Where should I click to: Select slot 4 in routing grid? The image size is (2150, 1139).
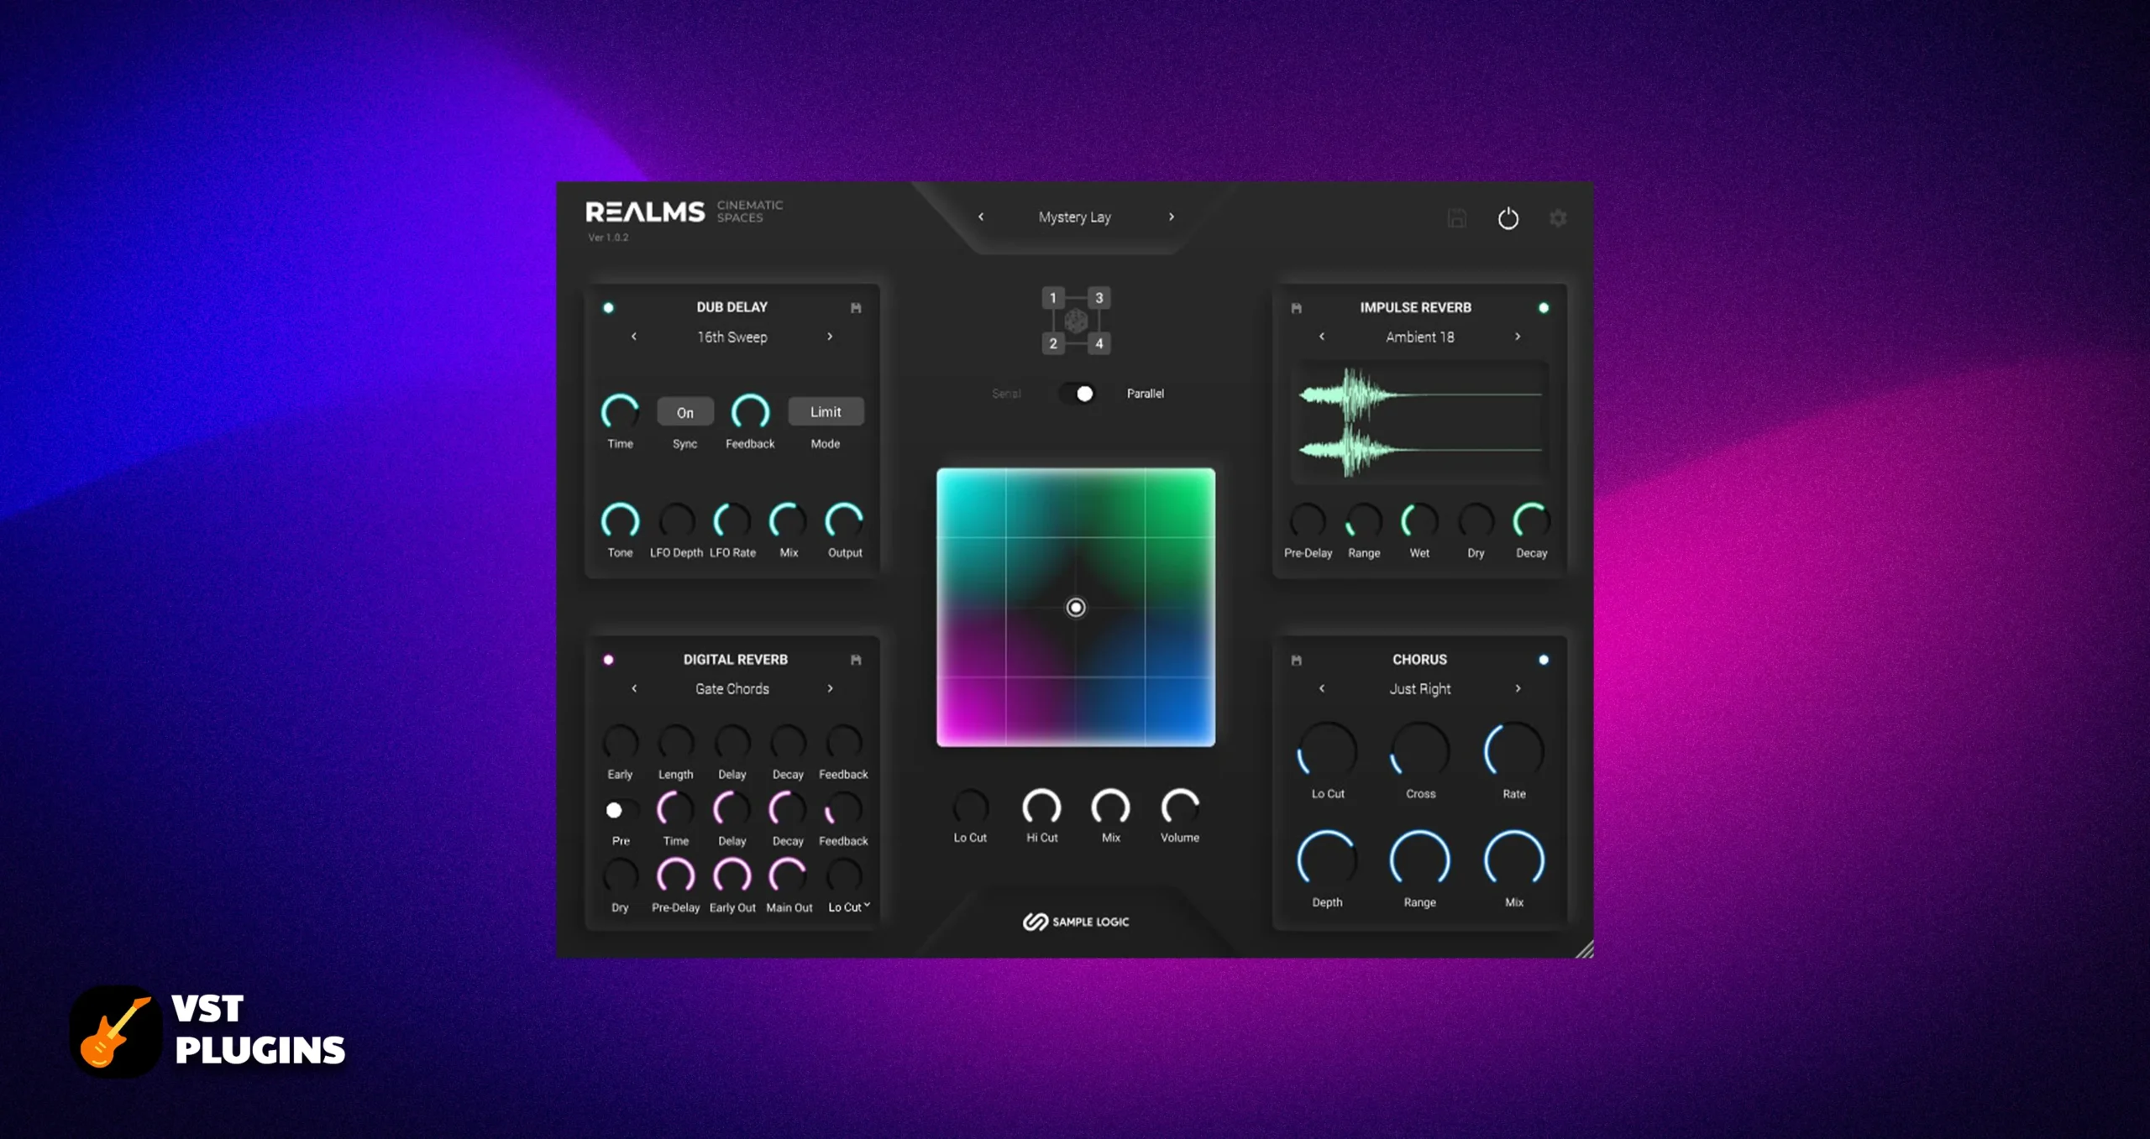1099,343
